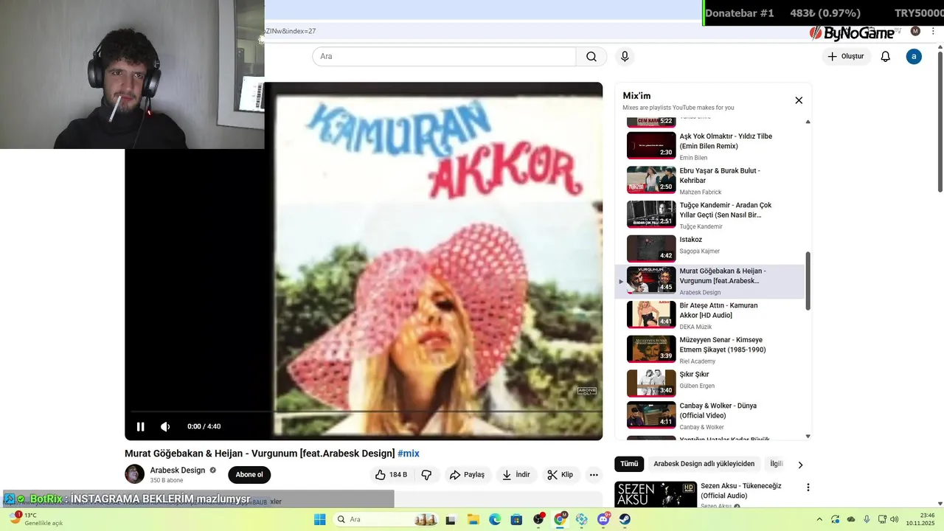944x531 pixels.
Task: Mute the video volume speaker icon
Action: click(x=165, y=426)
